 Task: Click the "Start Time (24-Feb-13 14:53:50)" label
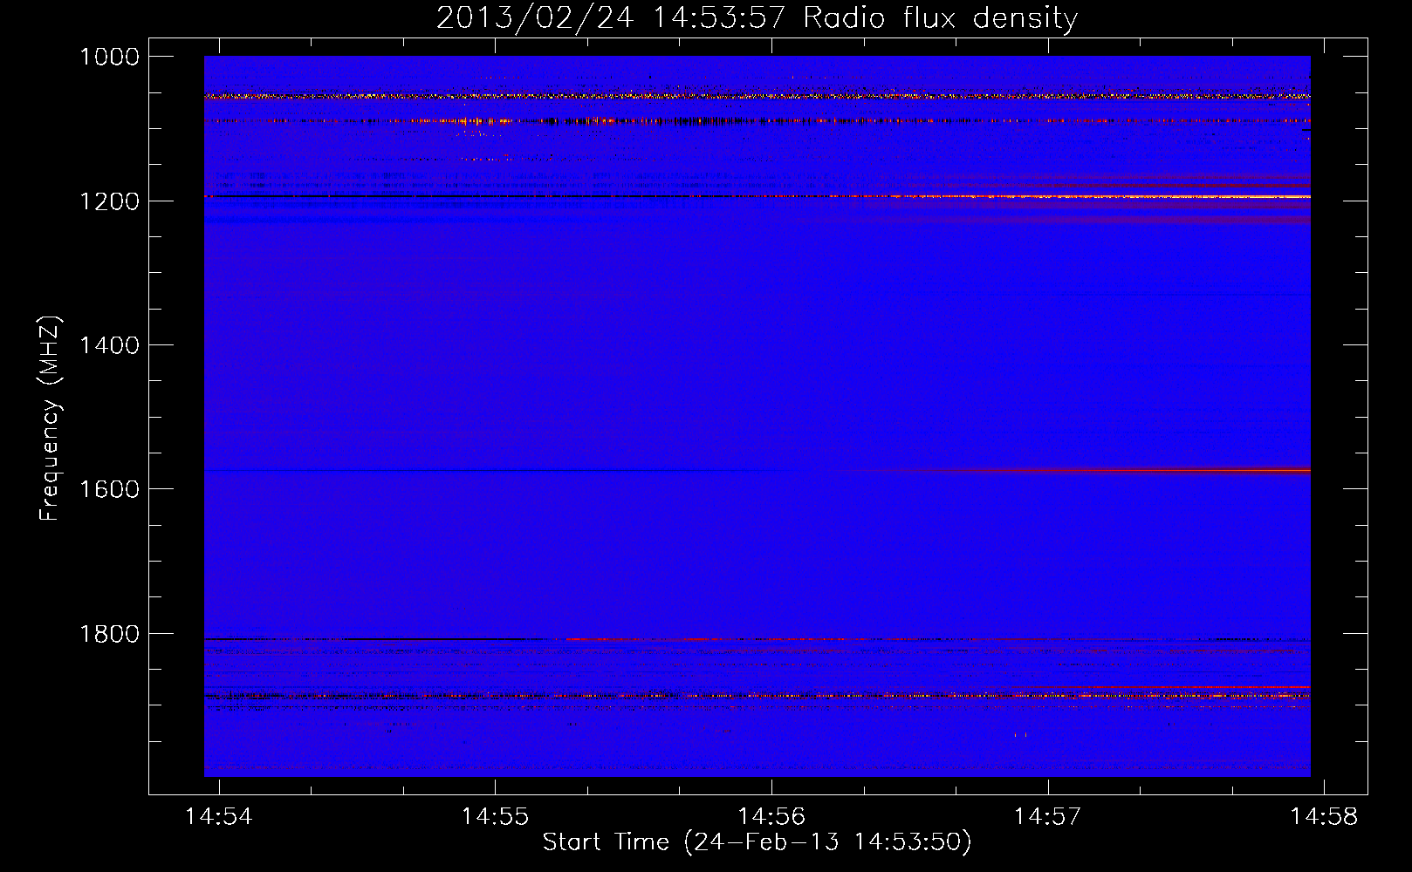point(757,842)
